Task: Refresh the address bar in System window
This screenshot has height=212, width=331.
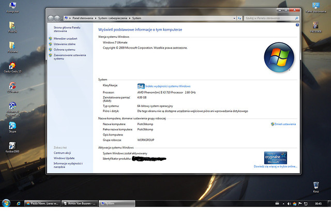Action: tap(239, 18)
